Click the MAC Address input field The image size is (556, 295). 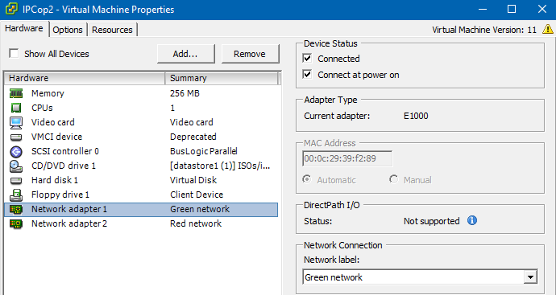coord(347,158)
